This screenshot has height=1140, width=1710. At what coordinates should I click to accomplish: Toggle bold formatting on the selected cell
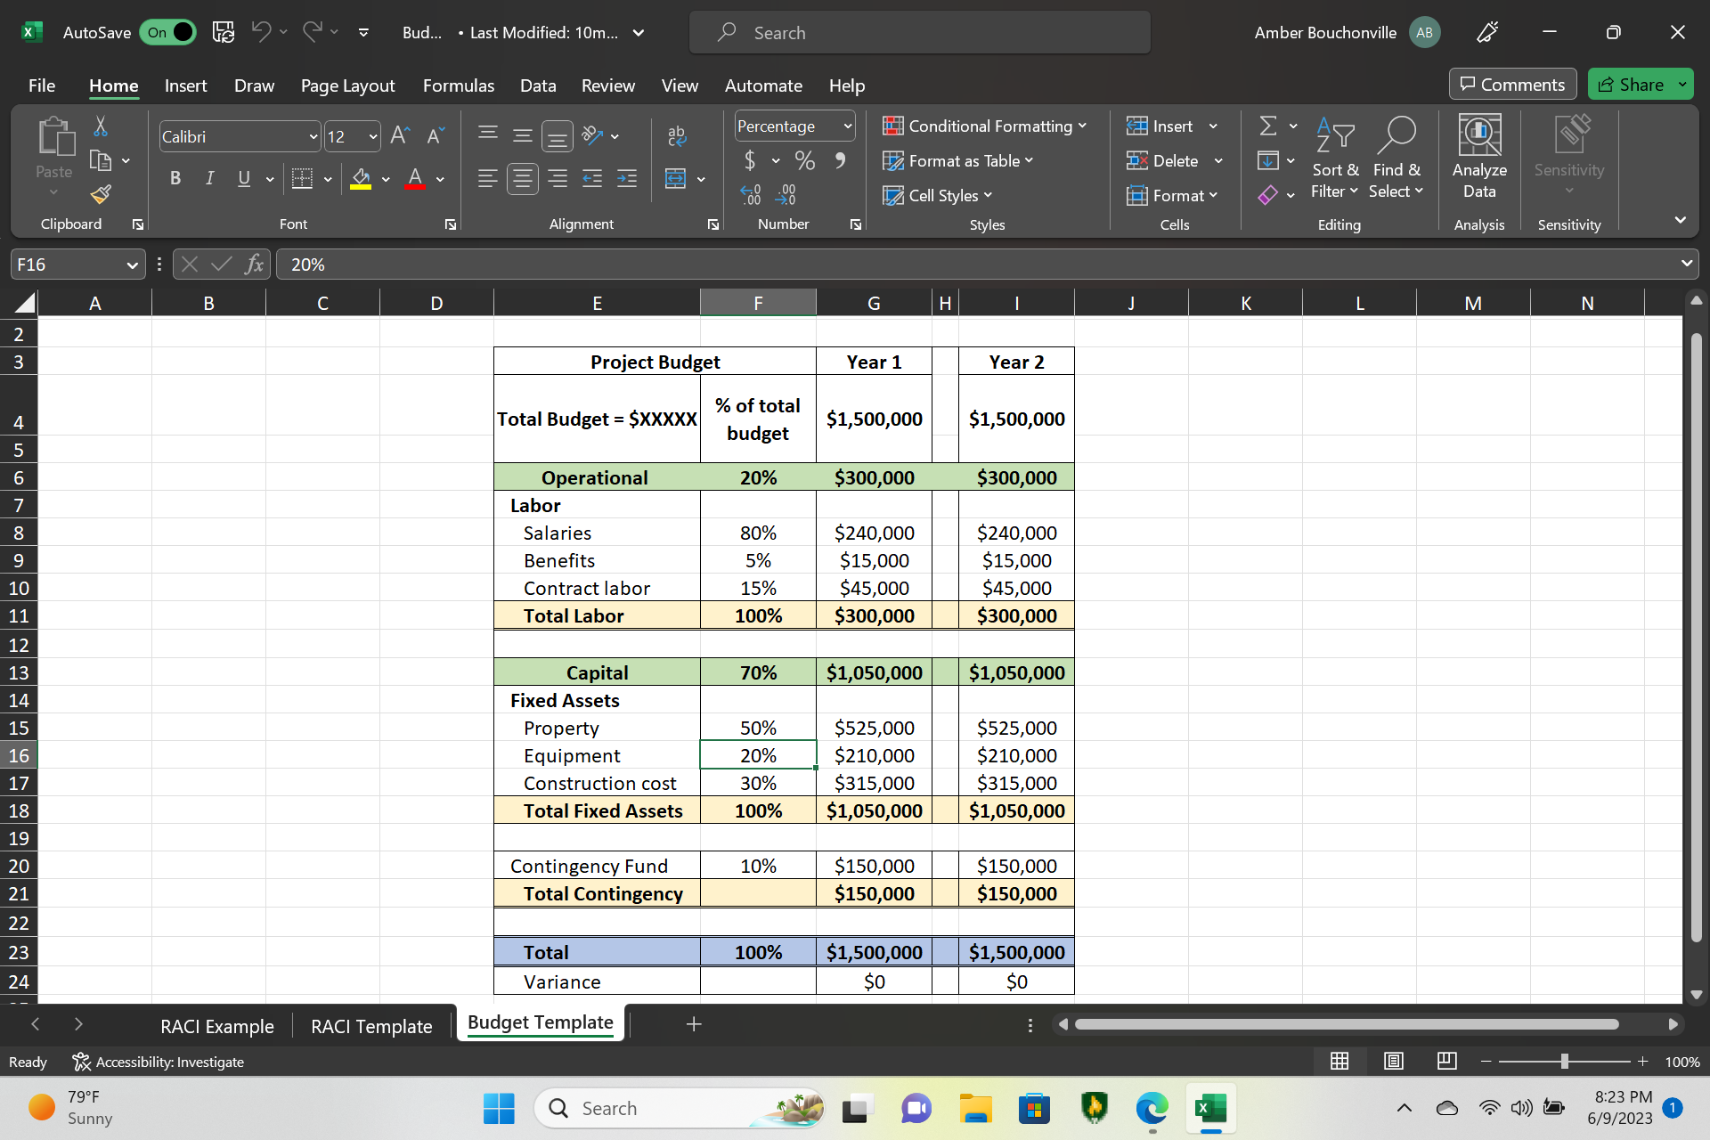tap(175, 178)
